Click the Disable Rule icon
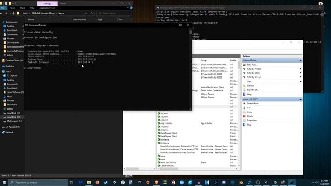This screenshot has height=186, width=331. coord(244,103)
